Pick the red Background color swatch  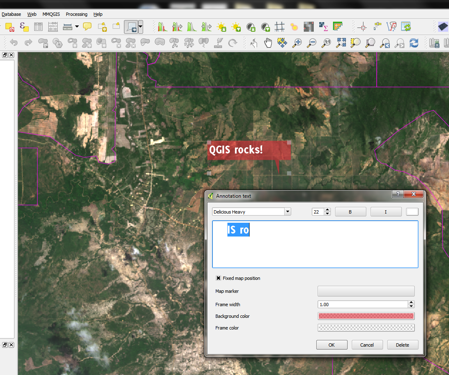(x=366, y=316)
